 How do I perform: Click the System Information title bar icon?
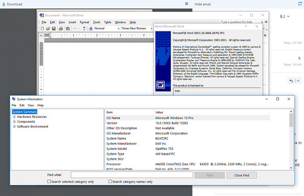point(14,99)
